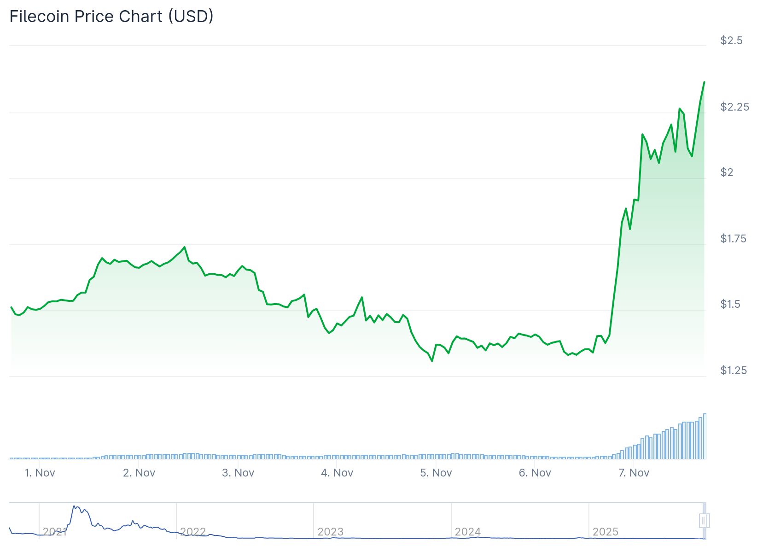Click the 2025 label in navigator
Viewport: 757px width, 553px height.
(x=605, y=532)
